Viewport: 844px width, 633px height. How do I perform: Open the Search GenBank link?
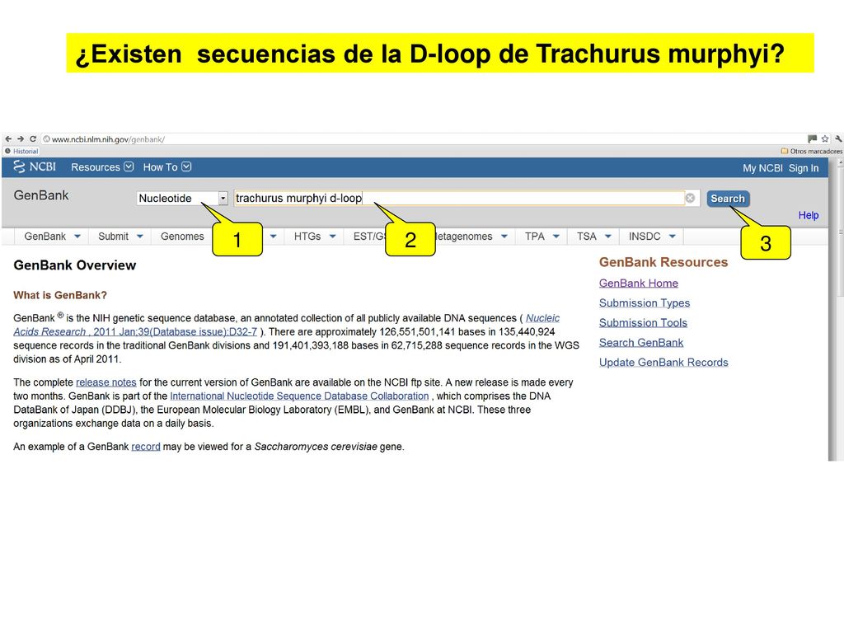(641, 343)
